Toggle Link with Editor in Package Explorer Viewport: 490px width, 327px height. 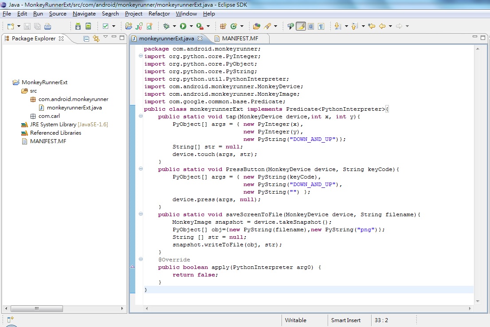(x=96, y=39)
